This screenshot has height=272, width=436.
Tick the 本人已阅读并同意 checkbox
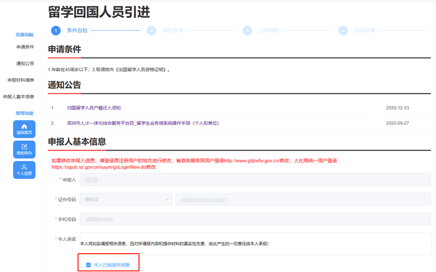tap(88, 265)
